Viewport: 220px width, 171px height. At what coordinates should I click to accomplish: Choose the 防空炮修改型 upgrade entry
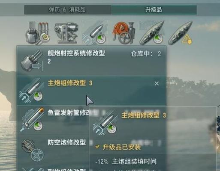pos(53,150)
